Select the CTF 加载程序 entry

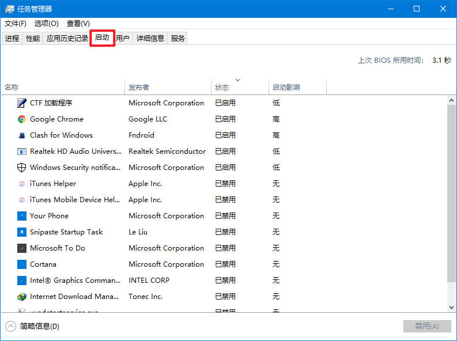pyautogui.click(x=51, y=103)
